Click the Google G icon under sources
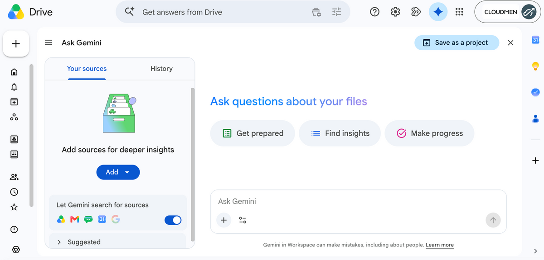Image resolution: width=544 pixels, height=260 pixels. point(116,219)
